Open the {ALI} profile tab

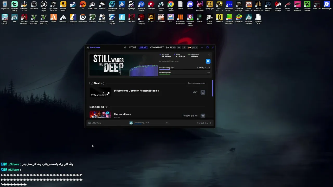(x=169, y=48)
